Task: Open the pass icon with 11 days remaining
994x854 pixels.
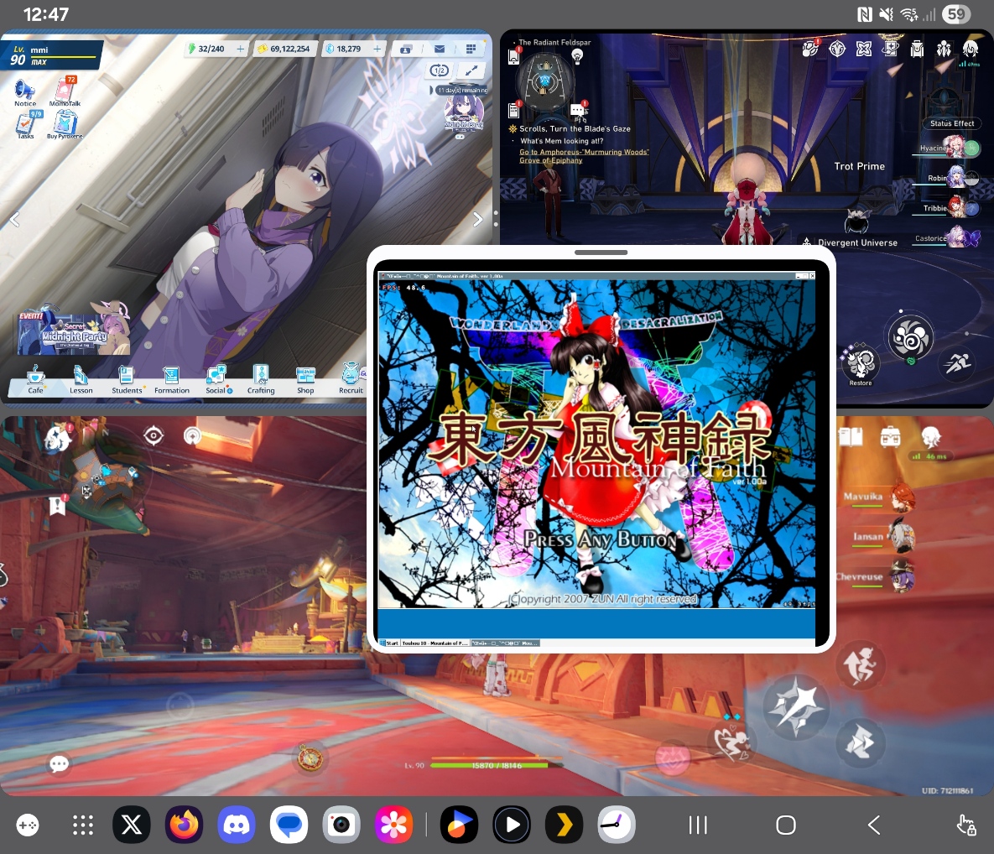Action: (464, 112)
